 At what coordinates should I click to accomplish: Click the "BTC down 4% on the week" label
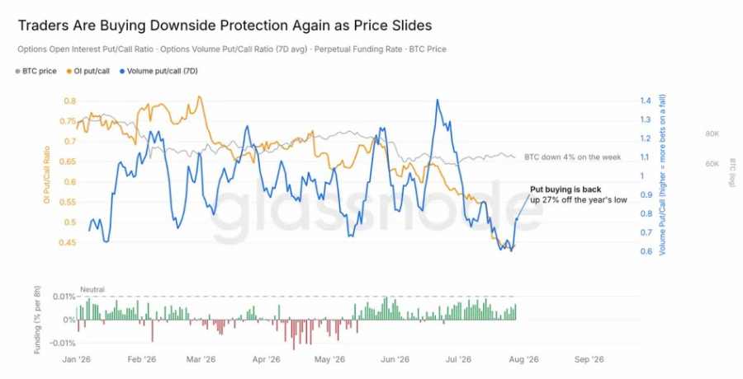[x=572, y=157]
